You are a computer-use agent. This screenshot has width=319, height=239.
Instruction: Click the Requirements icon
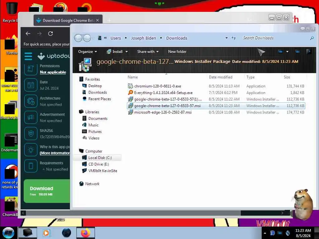pos(31,166)
